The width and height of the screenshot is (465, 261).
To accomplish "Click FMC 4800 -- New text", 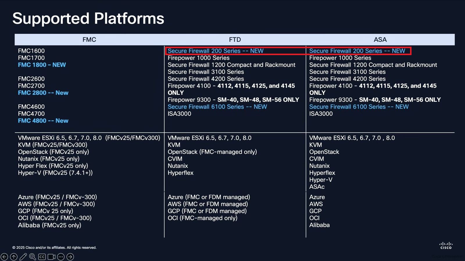I will [43, 121].
